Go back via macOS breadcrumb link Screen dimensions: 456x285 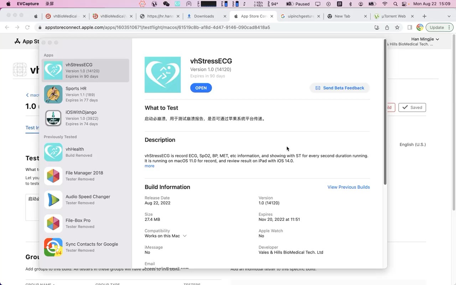click(32, 95)
